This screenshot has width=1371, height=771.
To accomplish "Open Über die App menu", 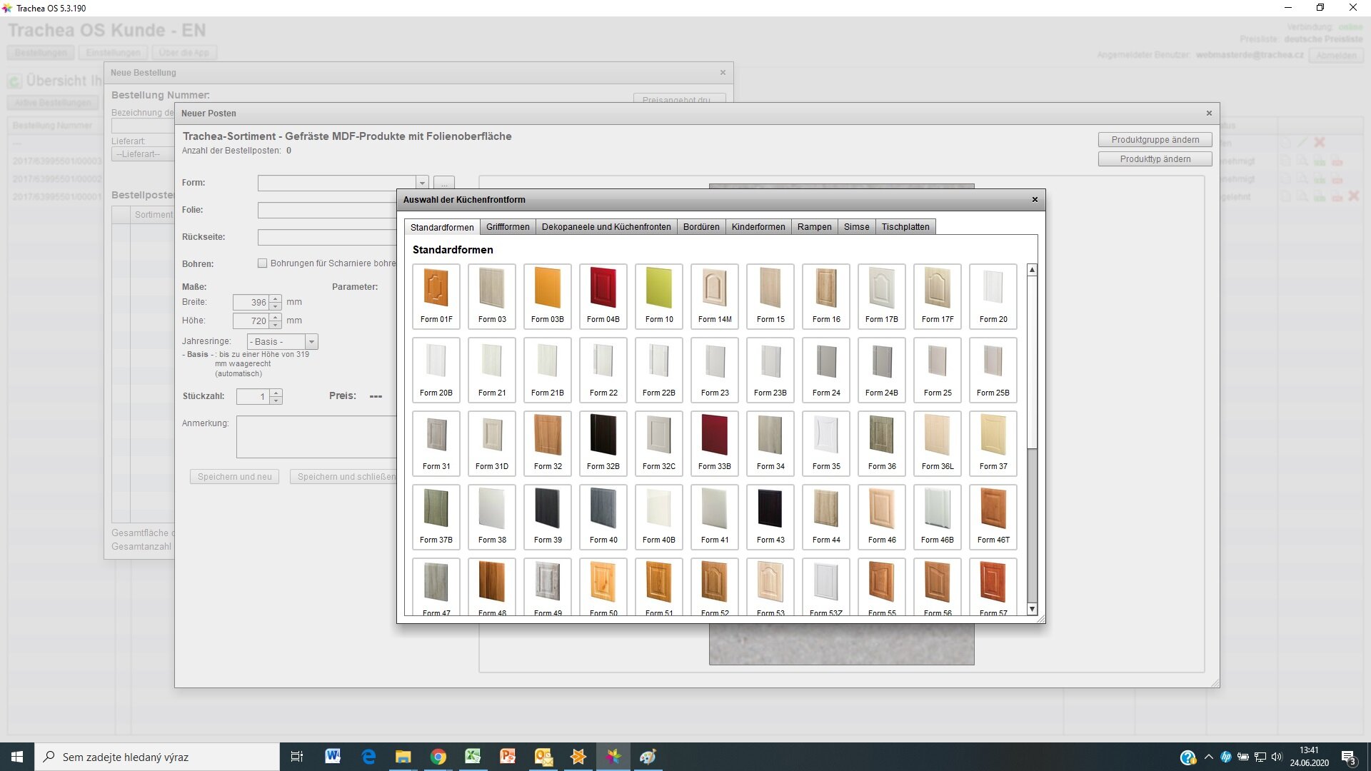I will 184,53.
